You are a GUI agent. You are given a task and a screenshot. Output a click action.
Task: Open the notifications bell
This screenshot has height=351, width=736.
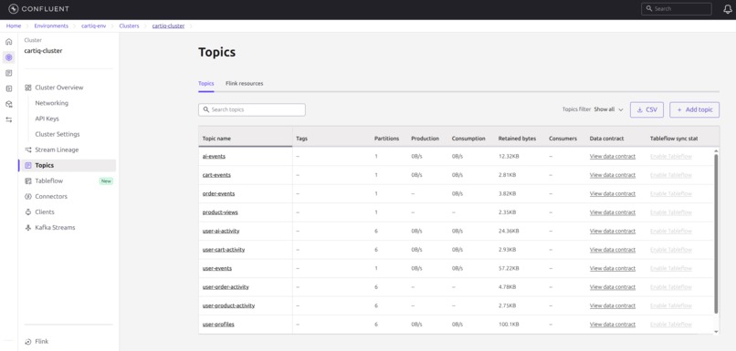pyautogui.click(x=728, y=9)
